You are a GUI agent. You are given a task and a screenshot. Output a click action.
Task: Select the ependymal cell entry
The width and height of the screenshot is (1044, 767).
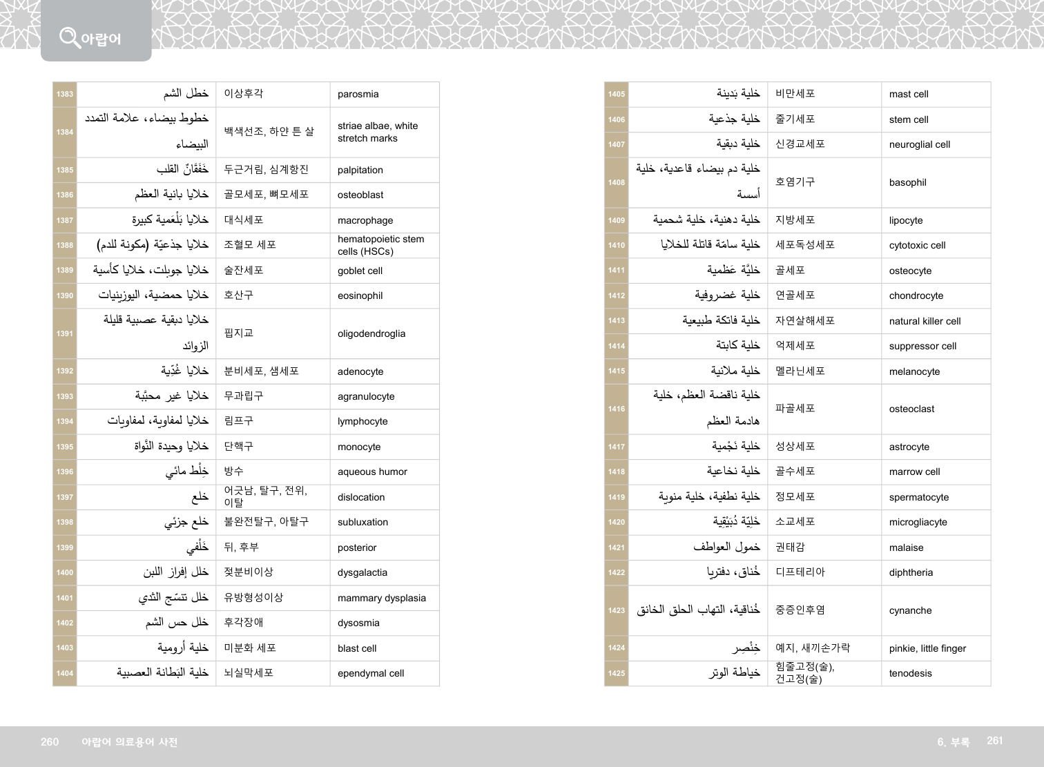click(x=371, y=673)
